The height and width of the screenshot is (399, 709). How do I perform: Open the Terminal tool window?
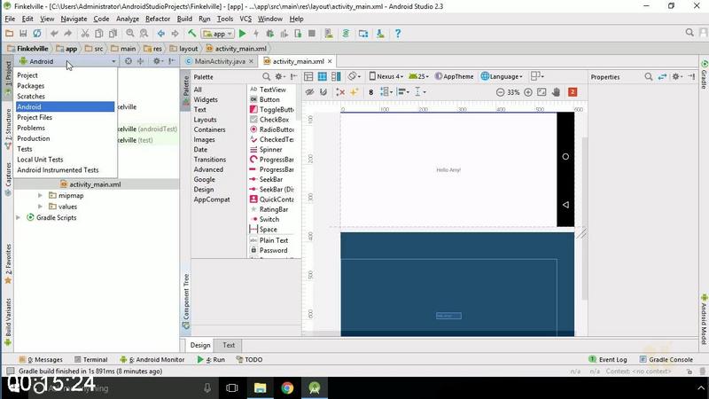91,360
